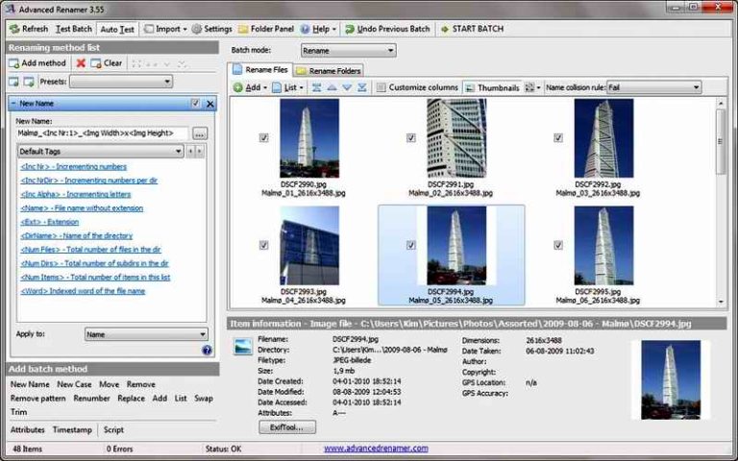The width and height of the screenshot is (738, 461).
Task: Open Settings with the gear icon
Action: click(197, 29)
